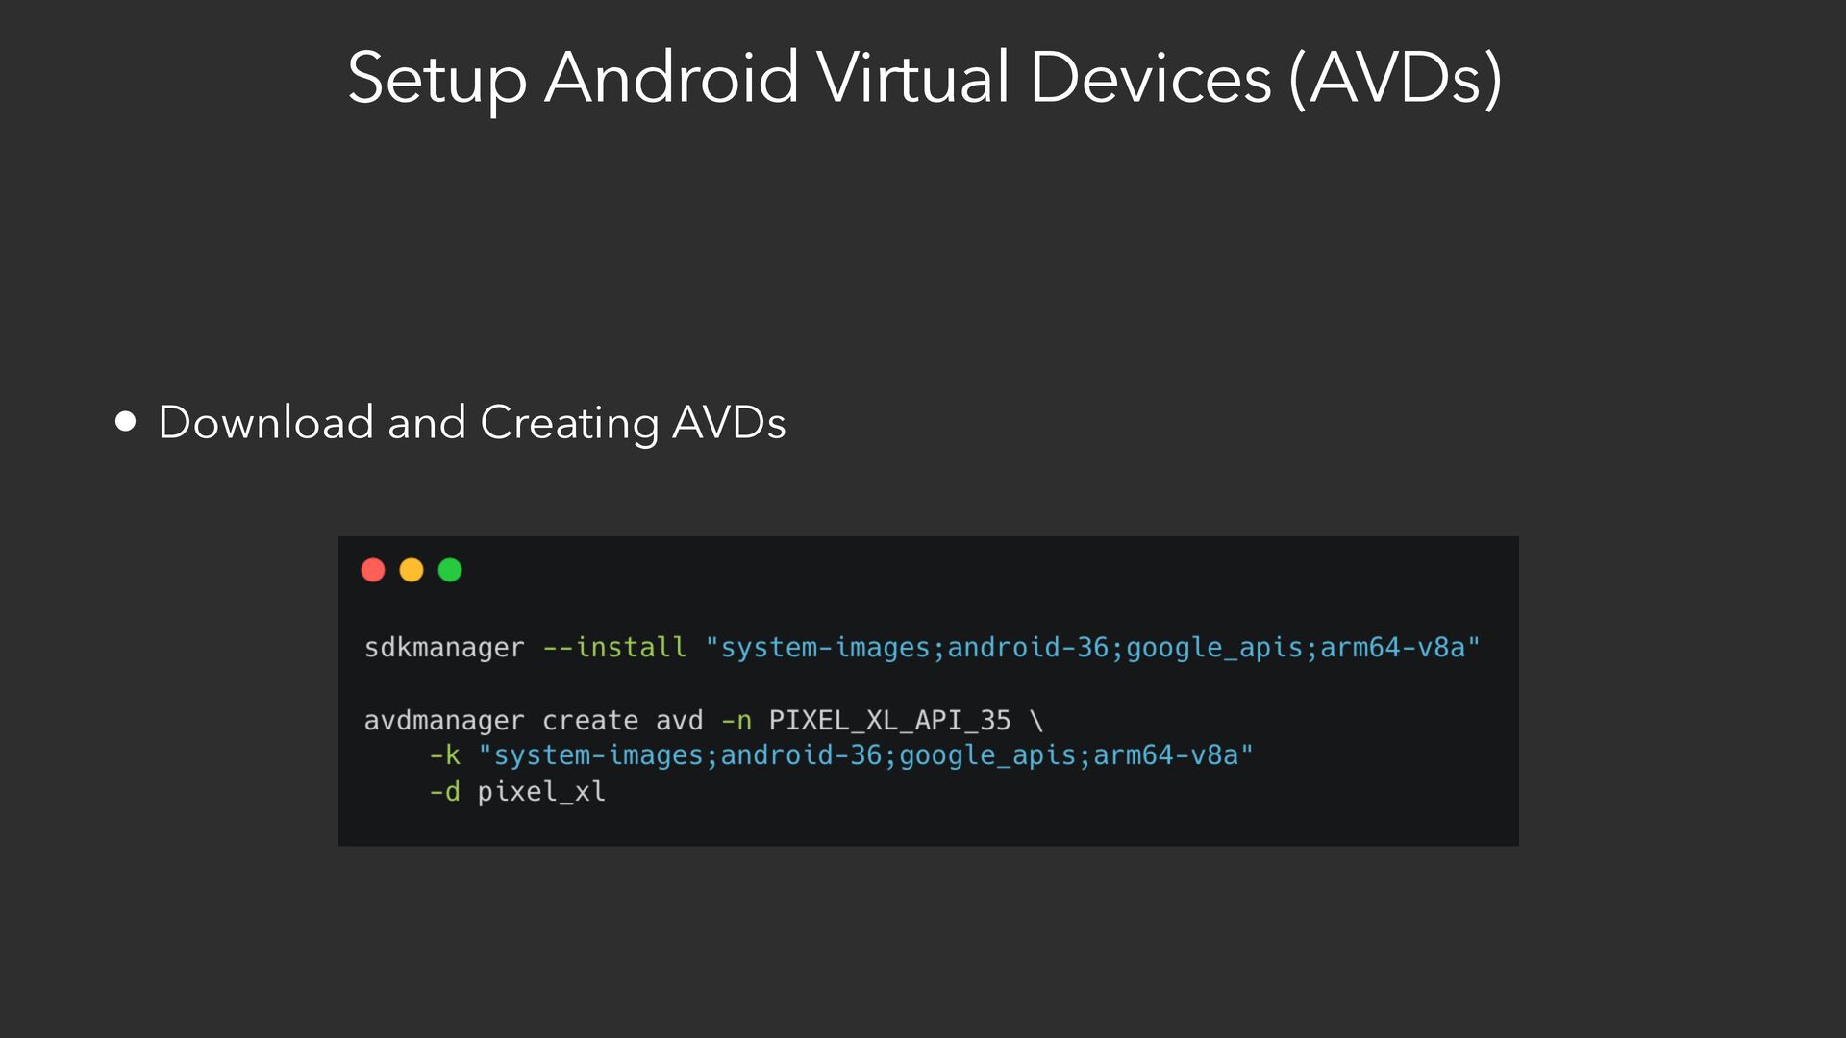Click the pixel_xl device argument
1846x1038 pixels.
click(541, 792)
